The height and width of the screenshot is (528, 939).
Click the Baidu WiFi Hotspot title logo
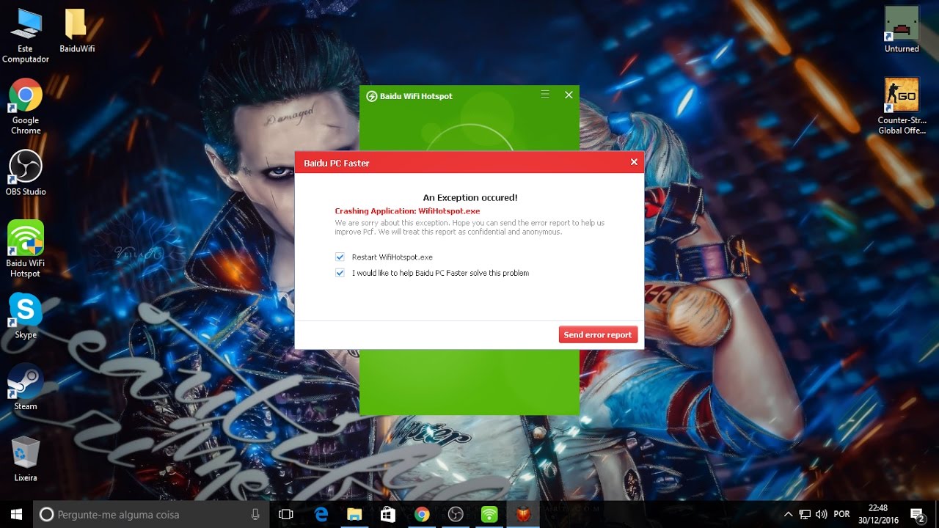(x=372, y=96)
